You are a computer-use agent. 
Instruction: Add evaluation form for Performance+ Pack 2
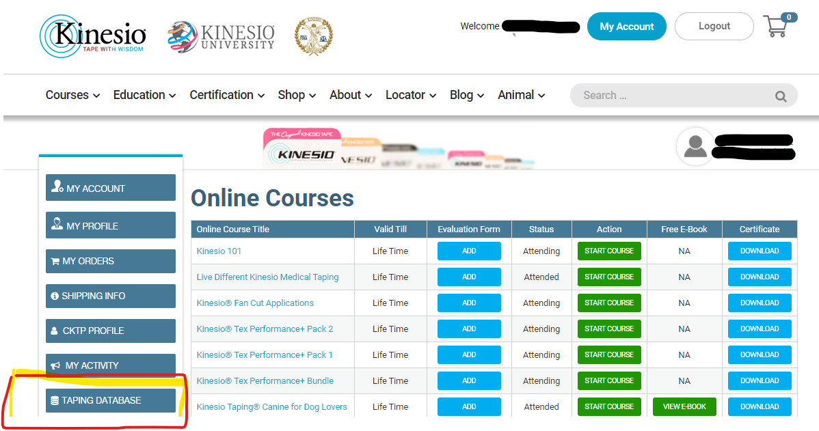[469, 329]
